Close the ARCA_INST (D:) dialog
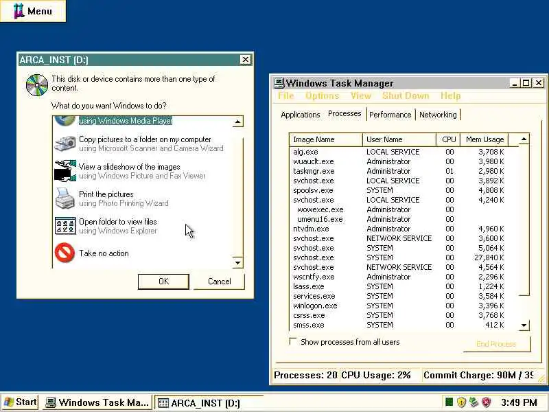Screen dimensions: 549x412 point(246,60)
